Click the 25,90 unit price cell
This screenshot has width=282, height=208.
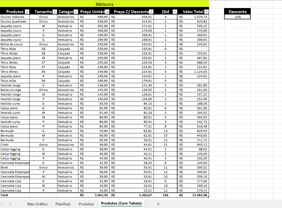(x=94, y=191)
